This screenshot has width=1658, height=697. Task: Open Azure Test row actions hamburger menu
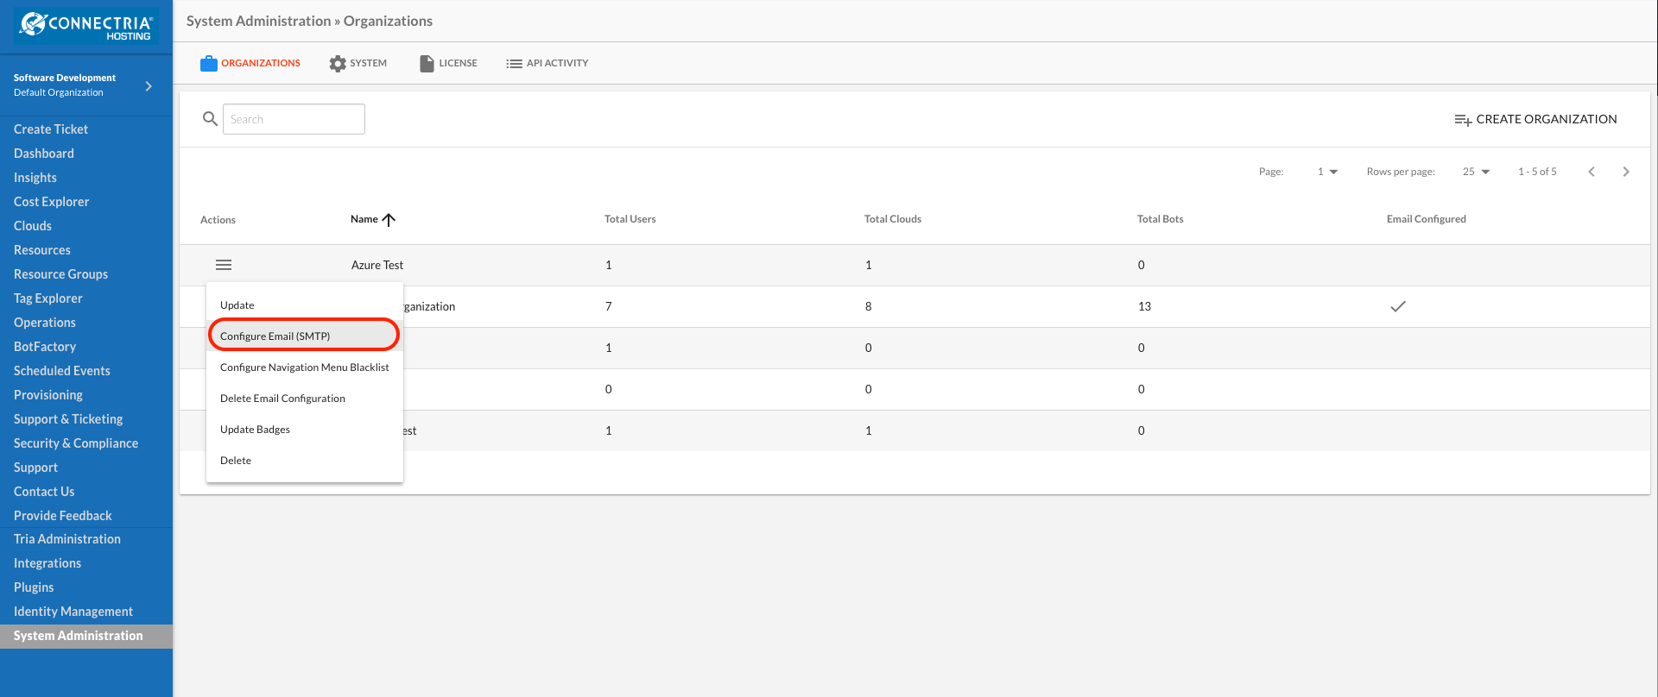tap(224, 265)
